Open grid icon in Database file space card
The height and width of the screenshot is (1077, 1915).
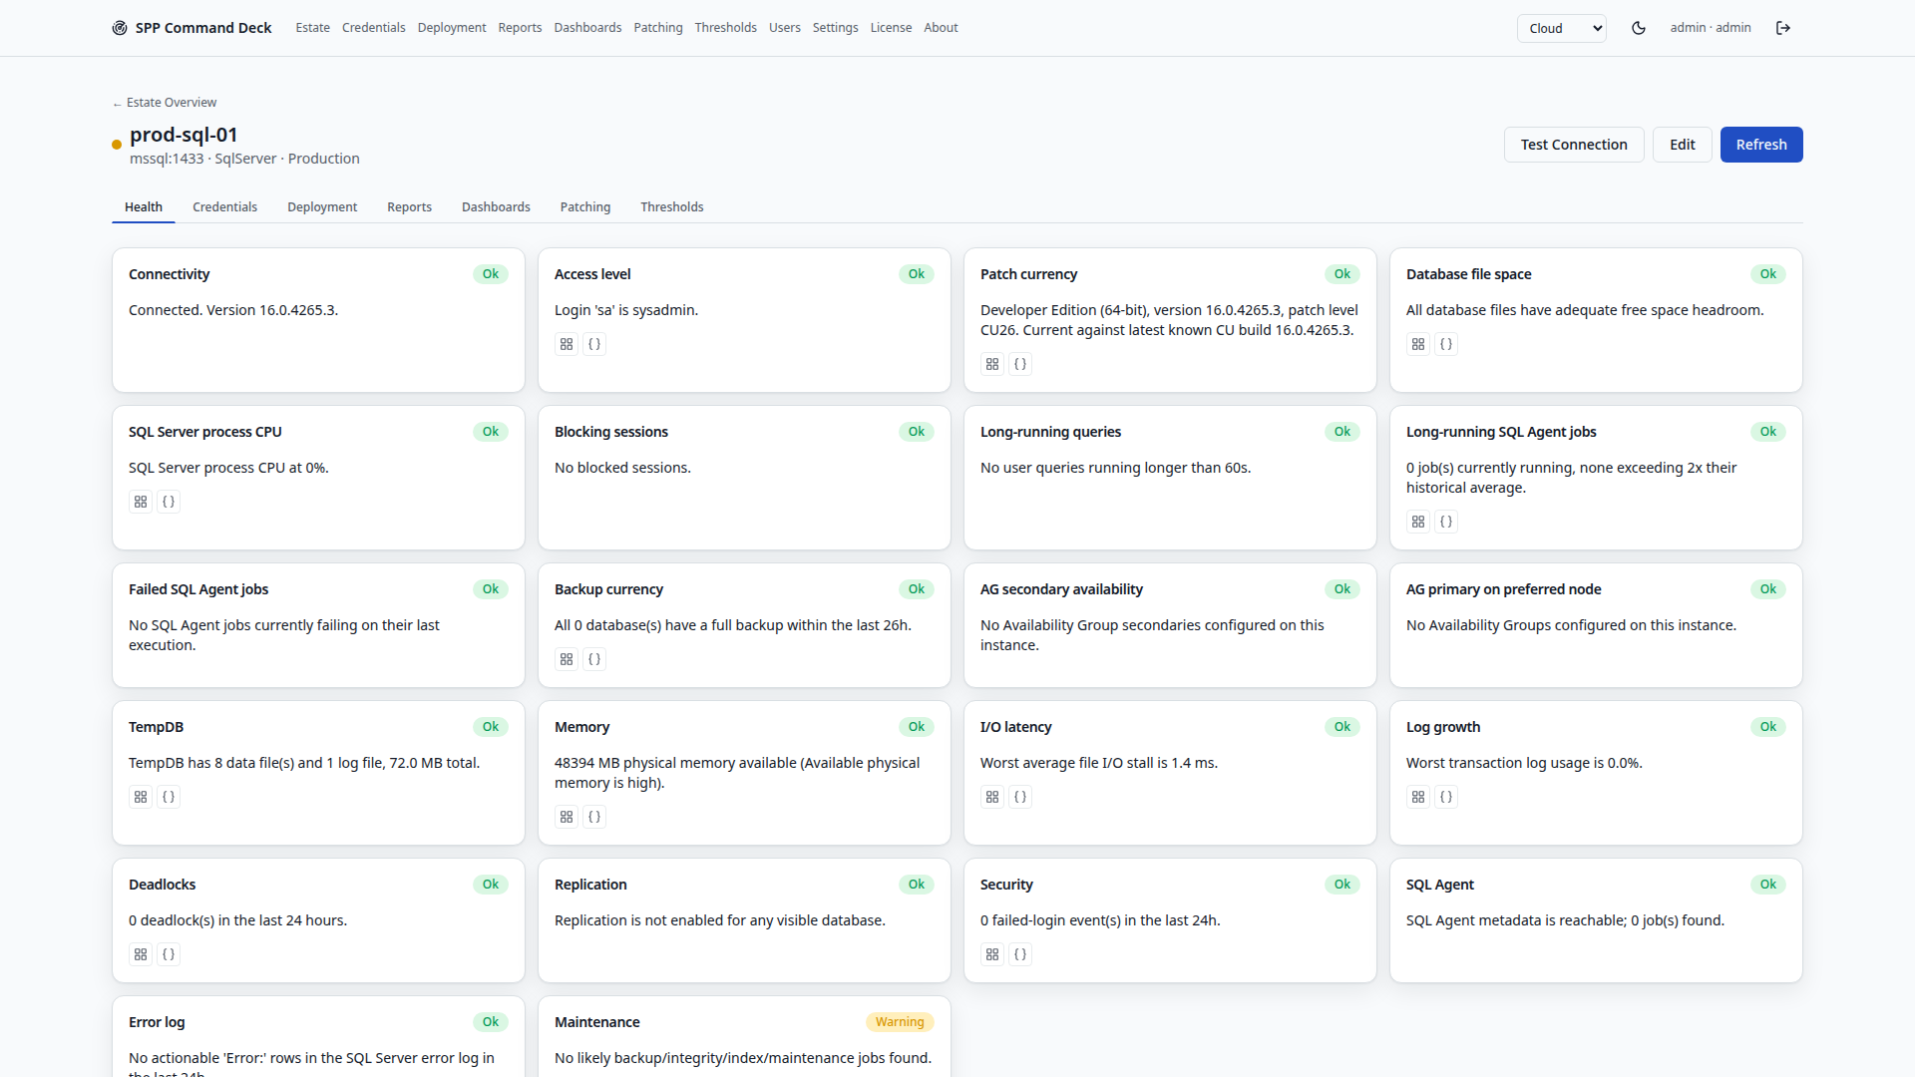(x=1418, y=344)
